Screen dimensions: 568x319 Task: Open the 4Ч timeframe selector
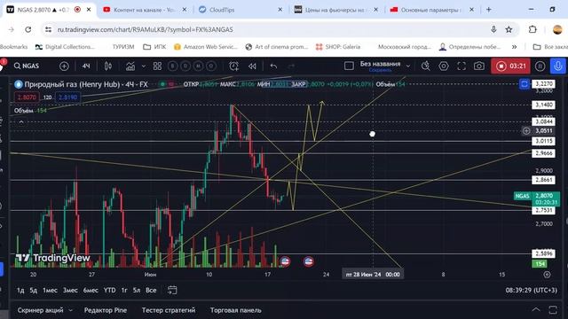click(86, 66)
